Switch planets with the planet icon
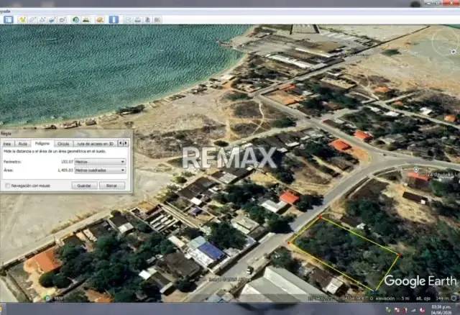Image resolution: width=460 pixels, height=315 pixels. (x=100, y=19)
